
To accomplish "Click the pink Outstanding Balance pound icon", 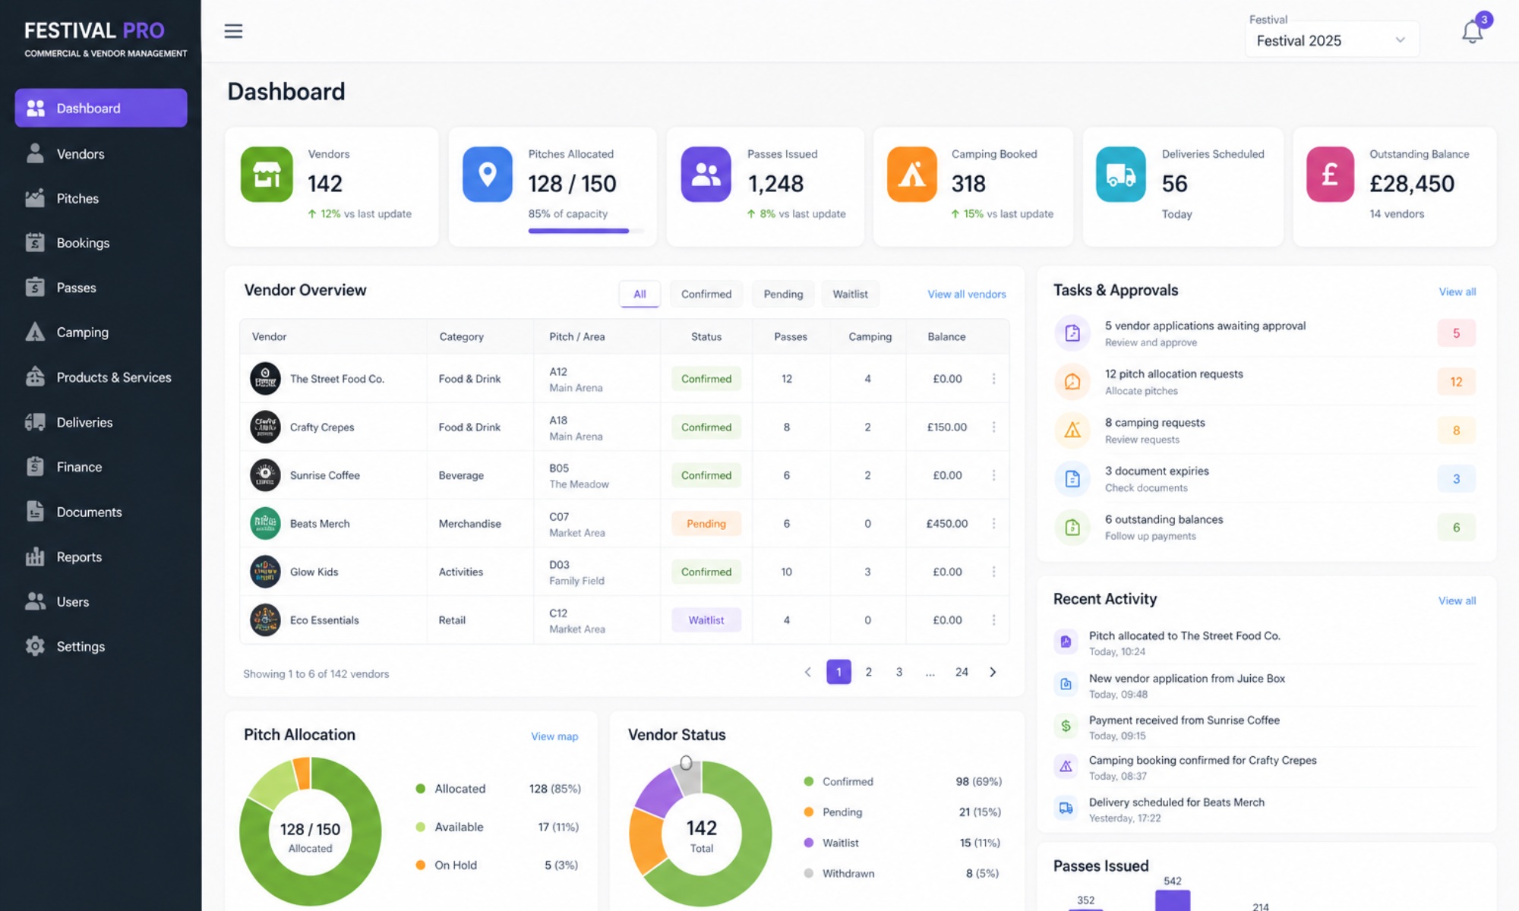I will click(1329, 175).
